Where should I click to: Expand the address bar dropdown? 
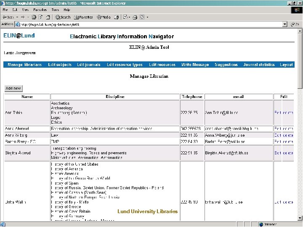click(x=285, y=24)
